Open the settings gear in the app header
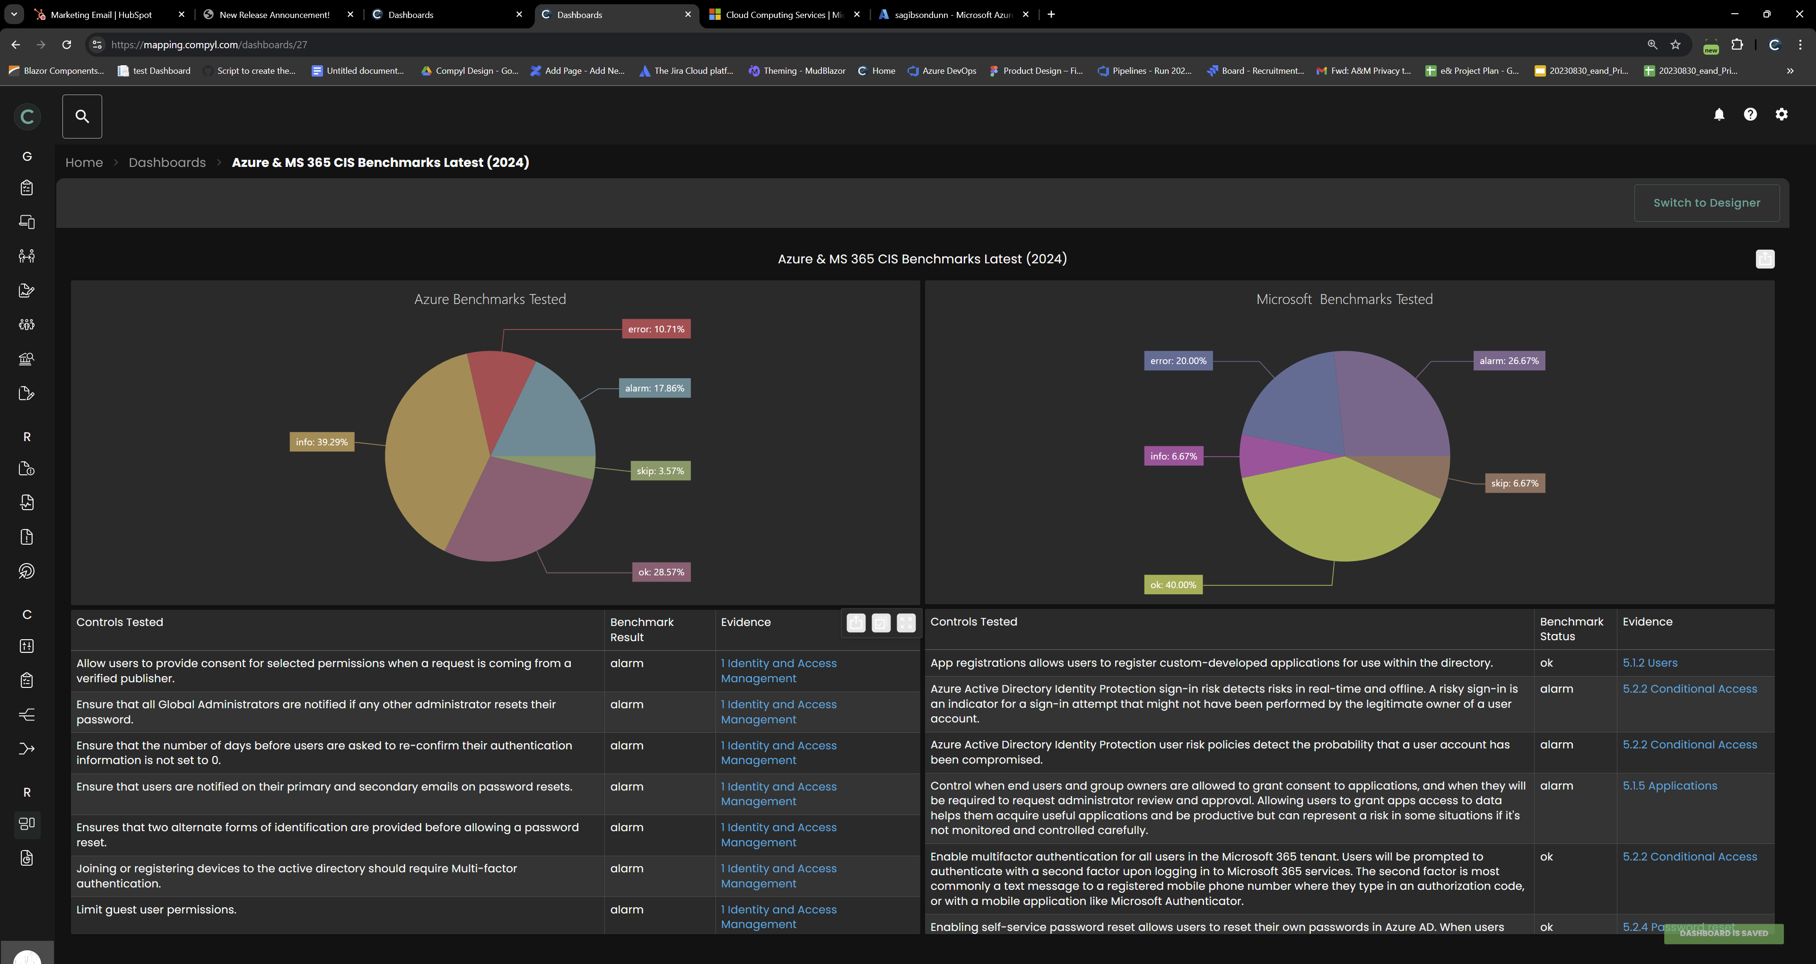 1781,114
